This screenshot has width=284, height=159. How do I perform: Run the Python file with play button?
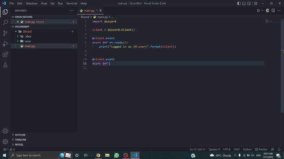point(258,11)
